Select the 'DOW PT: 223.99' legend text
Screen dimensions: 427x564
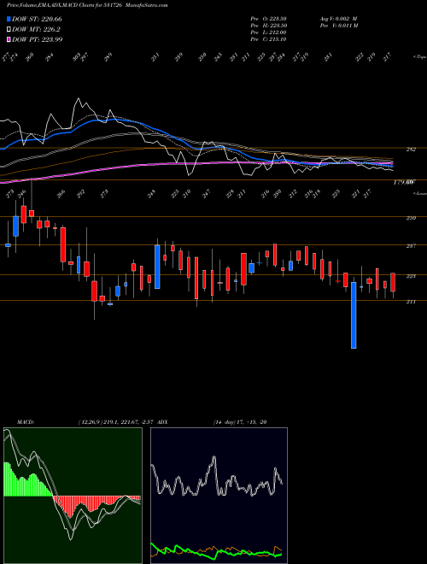click(x=37, y=39)
